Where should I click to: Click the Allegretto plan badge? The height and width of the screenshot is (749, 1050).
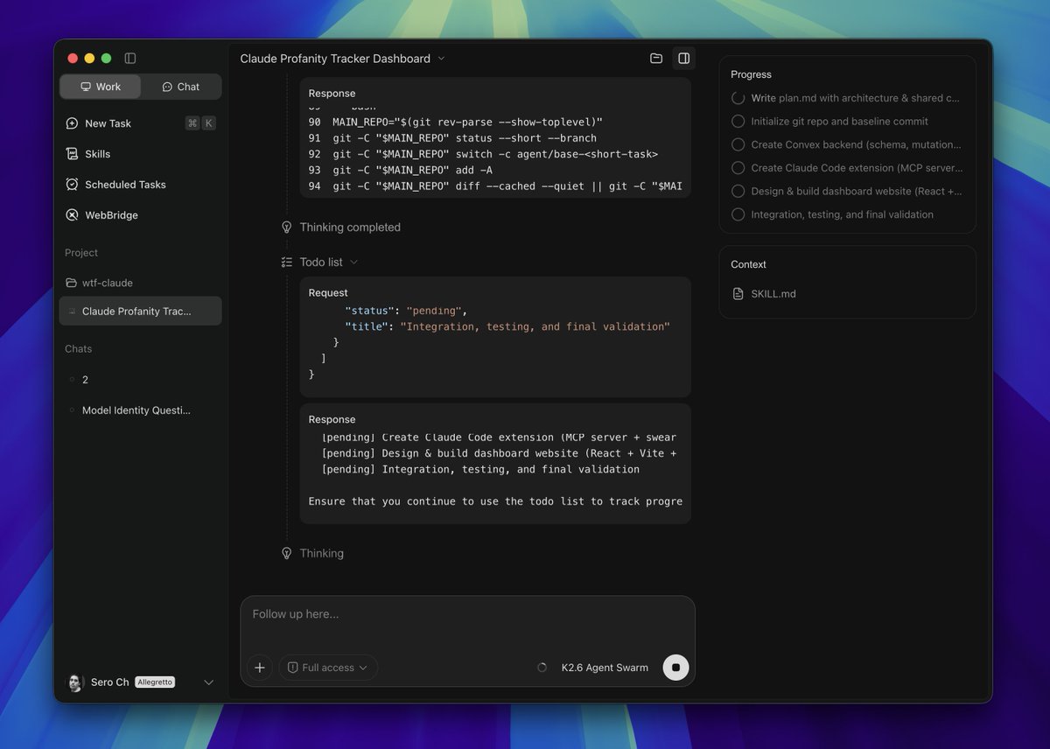tap(155, 682)
